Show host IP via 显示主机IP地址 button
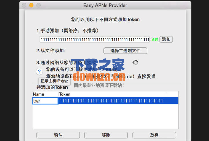This screenshot has width=209, height=141. coord(54,81)
